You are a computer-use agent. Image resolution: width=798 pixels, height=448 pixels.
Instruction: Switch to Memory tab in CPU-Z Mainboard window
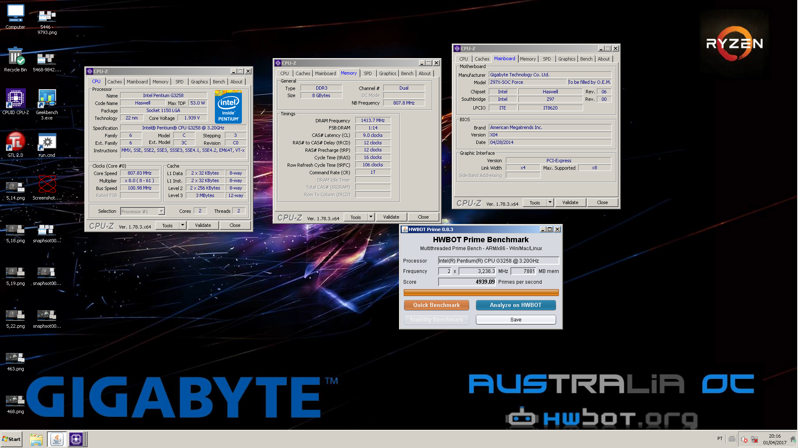coord(528,59)
